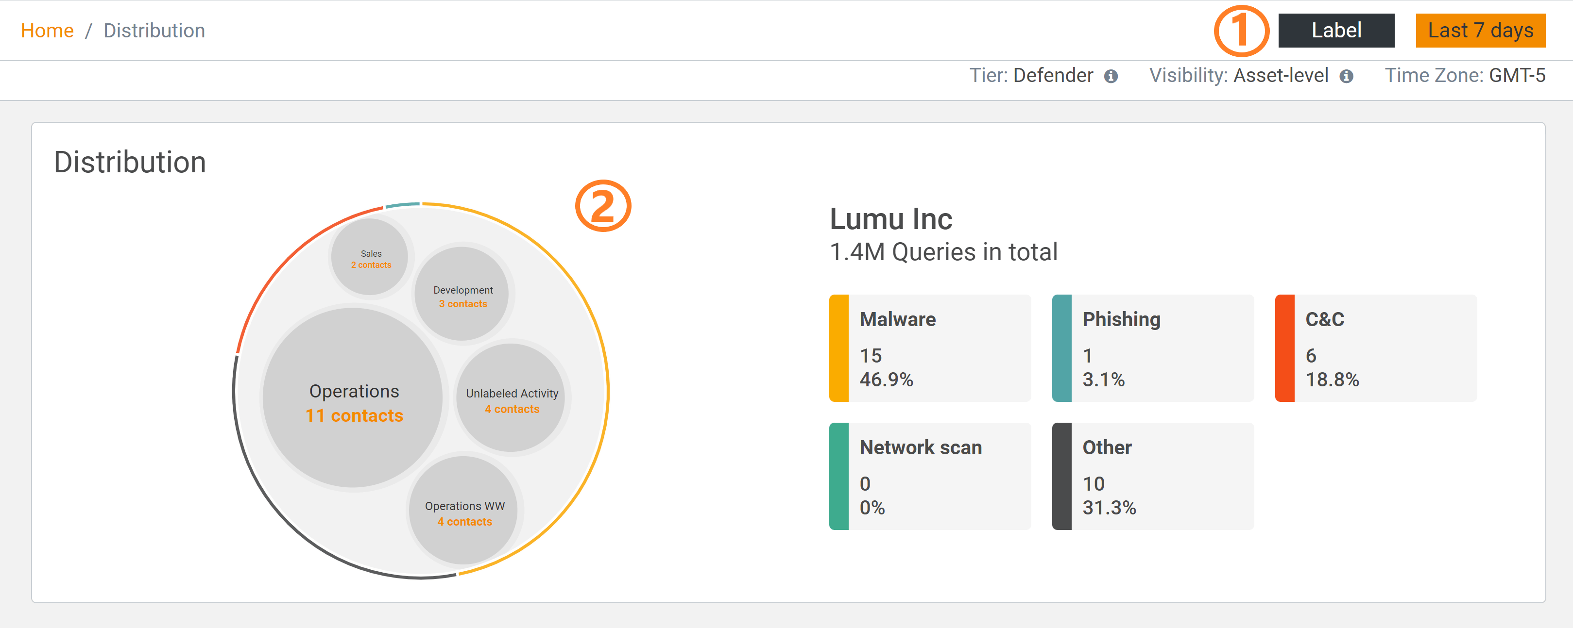Click the Lumu Inc company heading
Viewport: 1573px width, 628px height.
click(890, 219)
